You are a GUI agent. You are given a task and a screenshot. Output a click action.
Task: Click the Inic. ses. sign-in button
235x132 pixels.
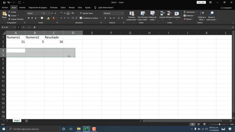pos(201,3)
